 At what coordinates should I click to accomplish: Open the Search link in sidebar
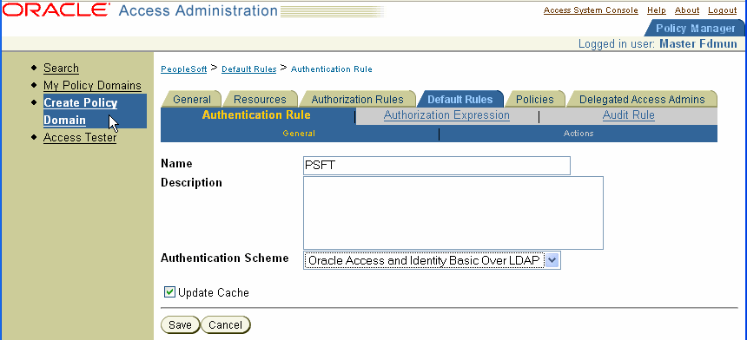(61, 68)
